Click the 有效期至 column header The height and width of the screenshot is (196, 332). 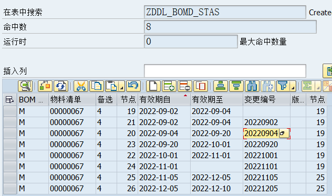(216, 100)
